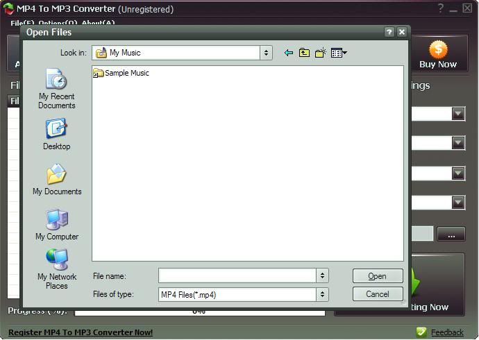Browse My Network Places
The height and width of the screenshot is (340, 479).
click(57, 269)
